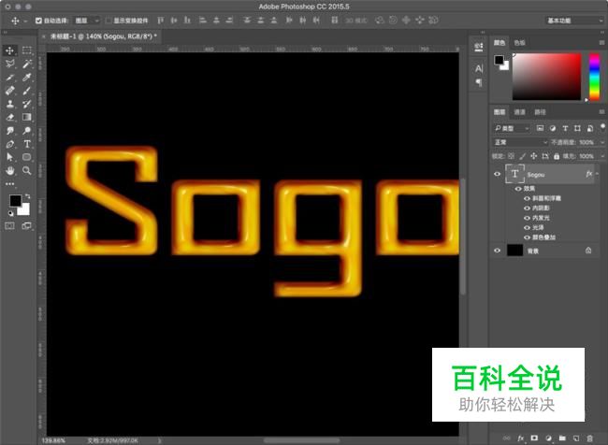Swap foreground and background colors arrow
This screenshot has height=445, width=608.
27,196
